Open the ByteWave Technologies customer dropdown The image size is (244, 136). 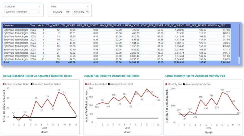23,12
